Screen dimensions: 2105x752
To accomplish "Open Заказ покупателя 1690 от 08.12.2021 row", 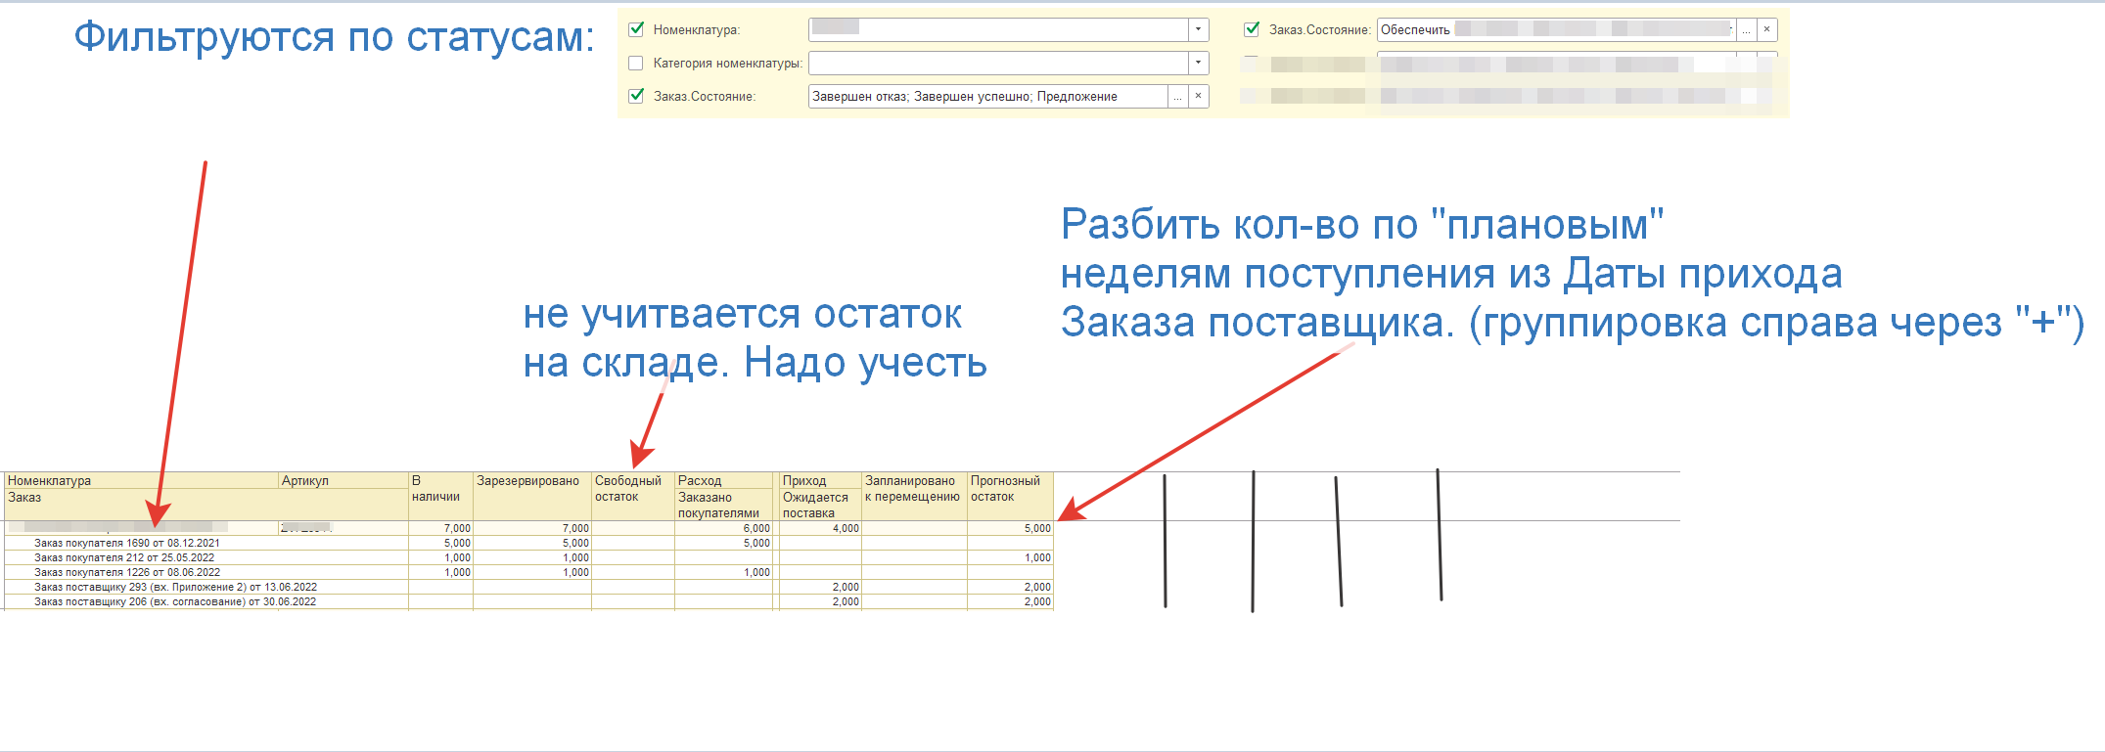I will (x=127, y=543).
